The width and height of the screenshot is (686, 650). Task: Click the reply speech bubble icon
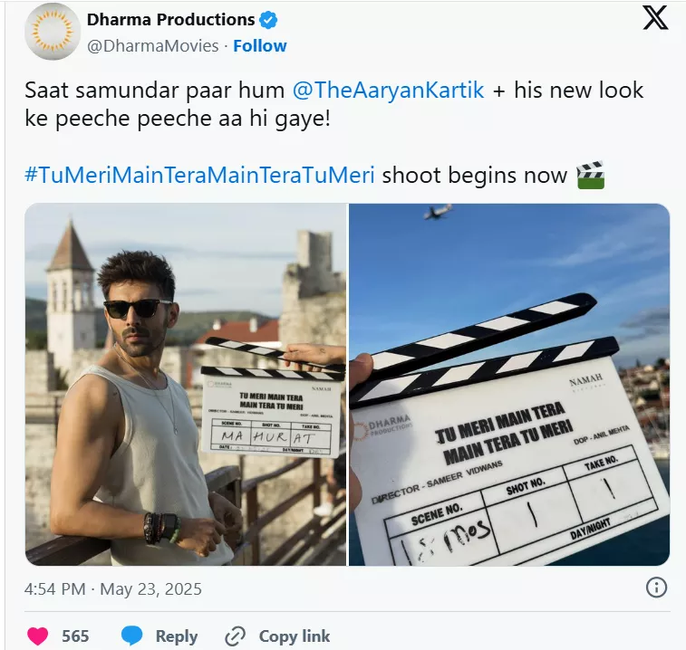click(x=132, y=636)
